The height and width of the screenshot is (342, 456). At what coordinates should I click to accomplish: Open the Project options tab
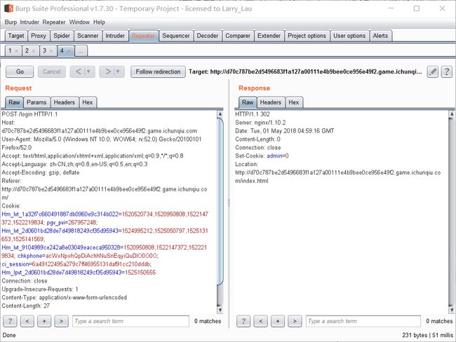pos(307,36)
